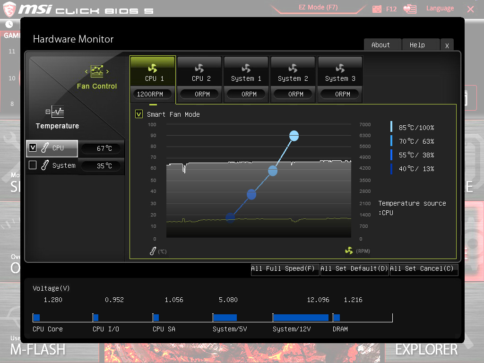484x363 pixels.
Task: Click the Fan Control graph icon
Action: 97,71
